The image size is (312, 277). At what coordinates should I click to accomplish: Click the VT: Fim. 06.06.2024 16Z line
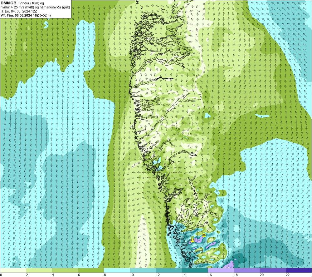pos(26,15)
